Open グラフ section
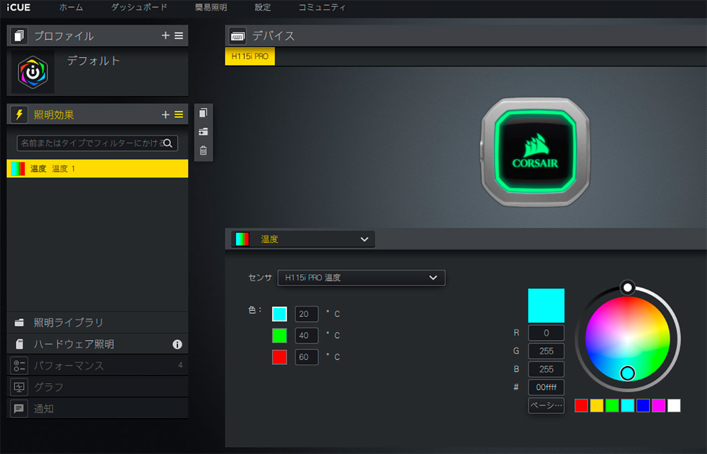Image resolution: width=707 pixels, height=454 pixels. pyautogui.click(x=97, y=387)
